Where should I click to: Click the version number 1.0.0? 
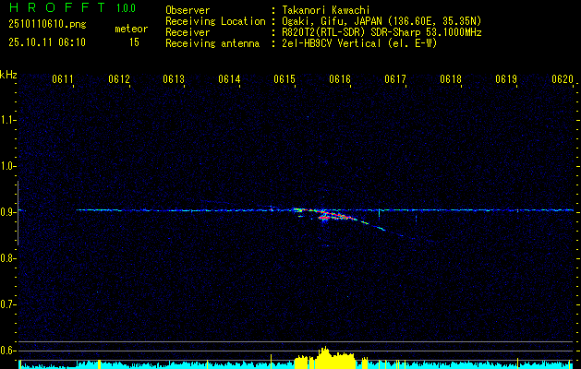[x=126, y=8]
